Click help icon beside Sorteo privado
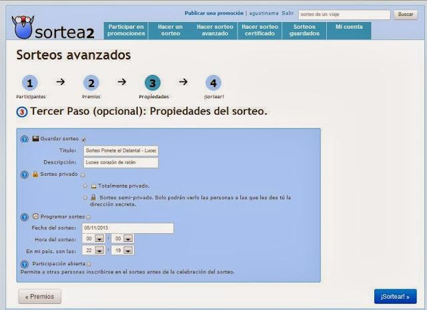 click(x=24, y=174)
